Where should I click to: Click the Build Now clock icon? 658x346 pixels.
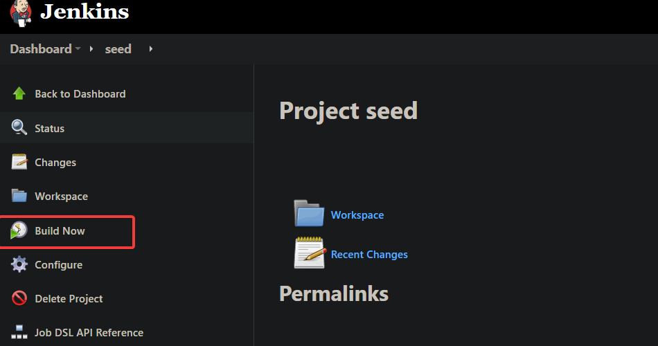19,230
